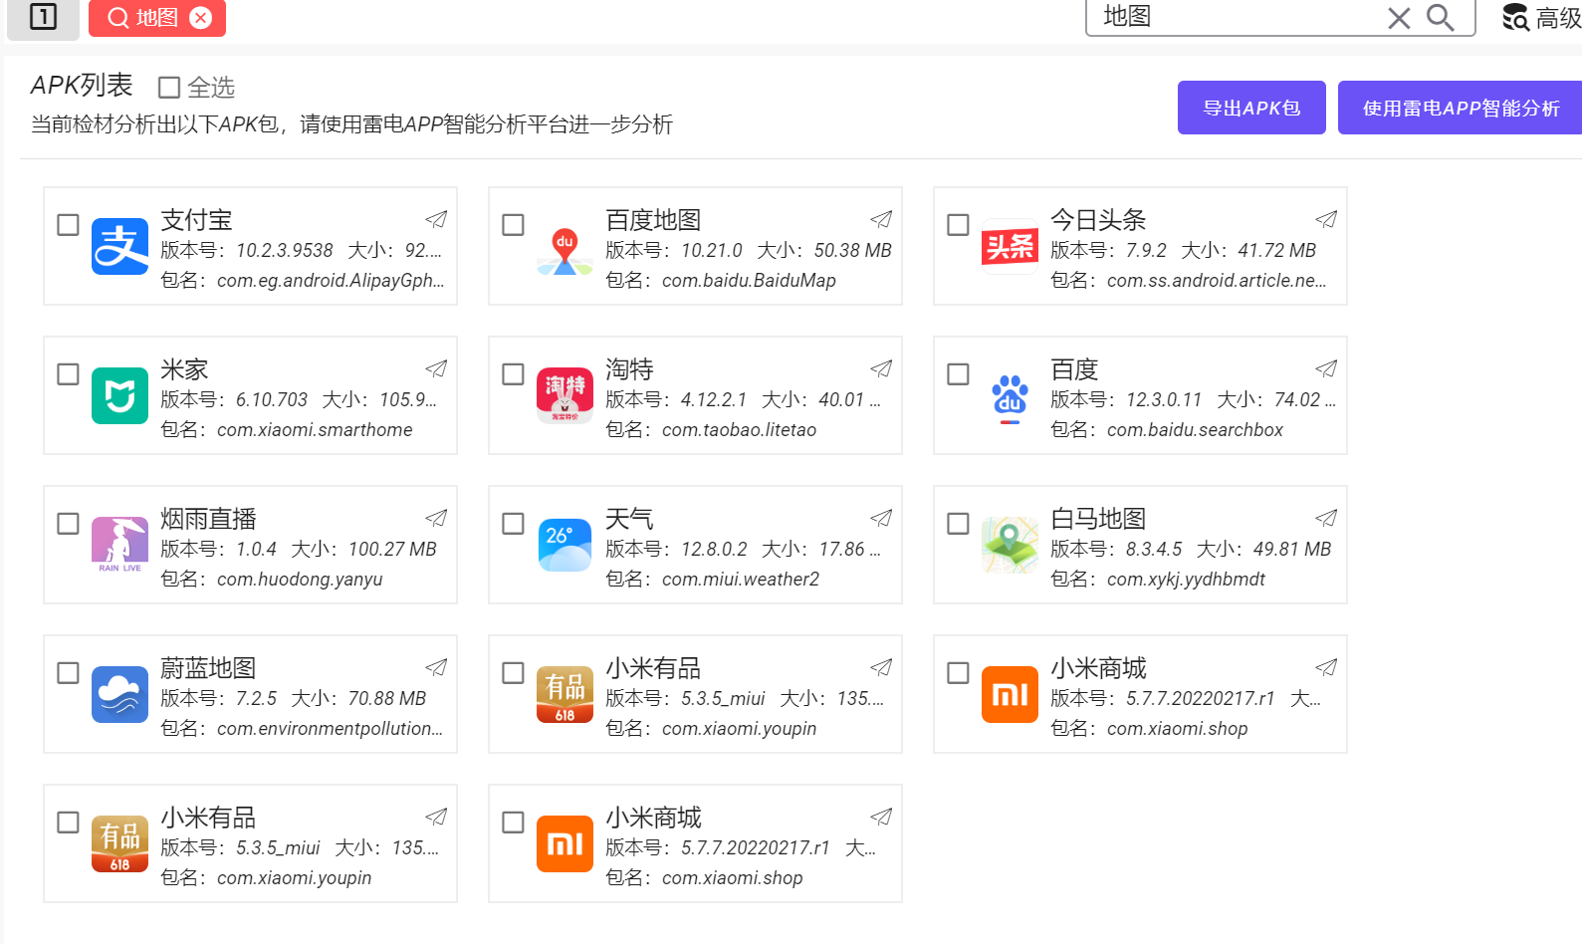Click send icon on 天气 card
1582x944 pixels.
pyautogui.click(x=881, y=518)
